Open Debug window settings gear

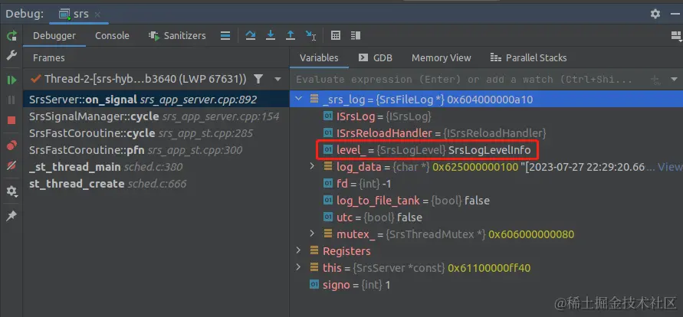click(x=655, y=14)
